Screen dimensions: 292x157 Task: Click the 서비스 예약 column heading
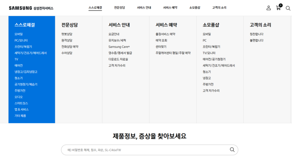[x=166, y=25]
